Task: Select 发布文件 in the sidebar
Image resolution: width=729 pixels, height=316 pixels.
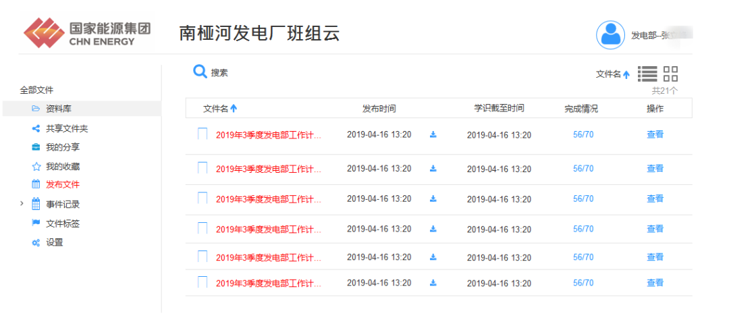Action: [62, 184]
